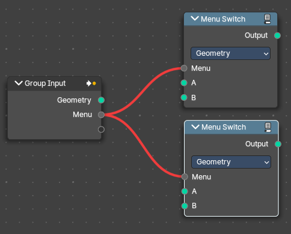Click Menu input socket of lower Menu Switch
The image size is (291, 234).
tap(185, 177)
